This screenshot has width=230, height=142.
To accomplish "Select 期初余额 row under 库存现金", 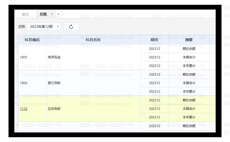I will coord(189,49).
